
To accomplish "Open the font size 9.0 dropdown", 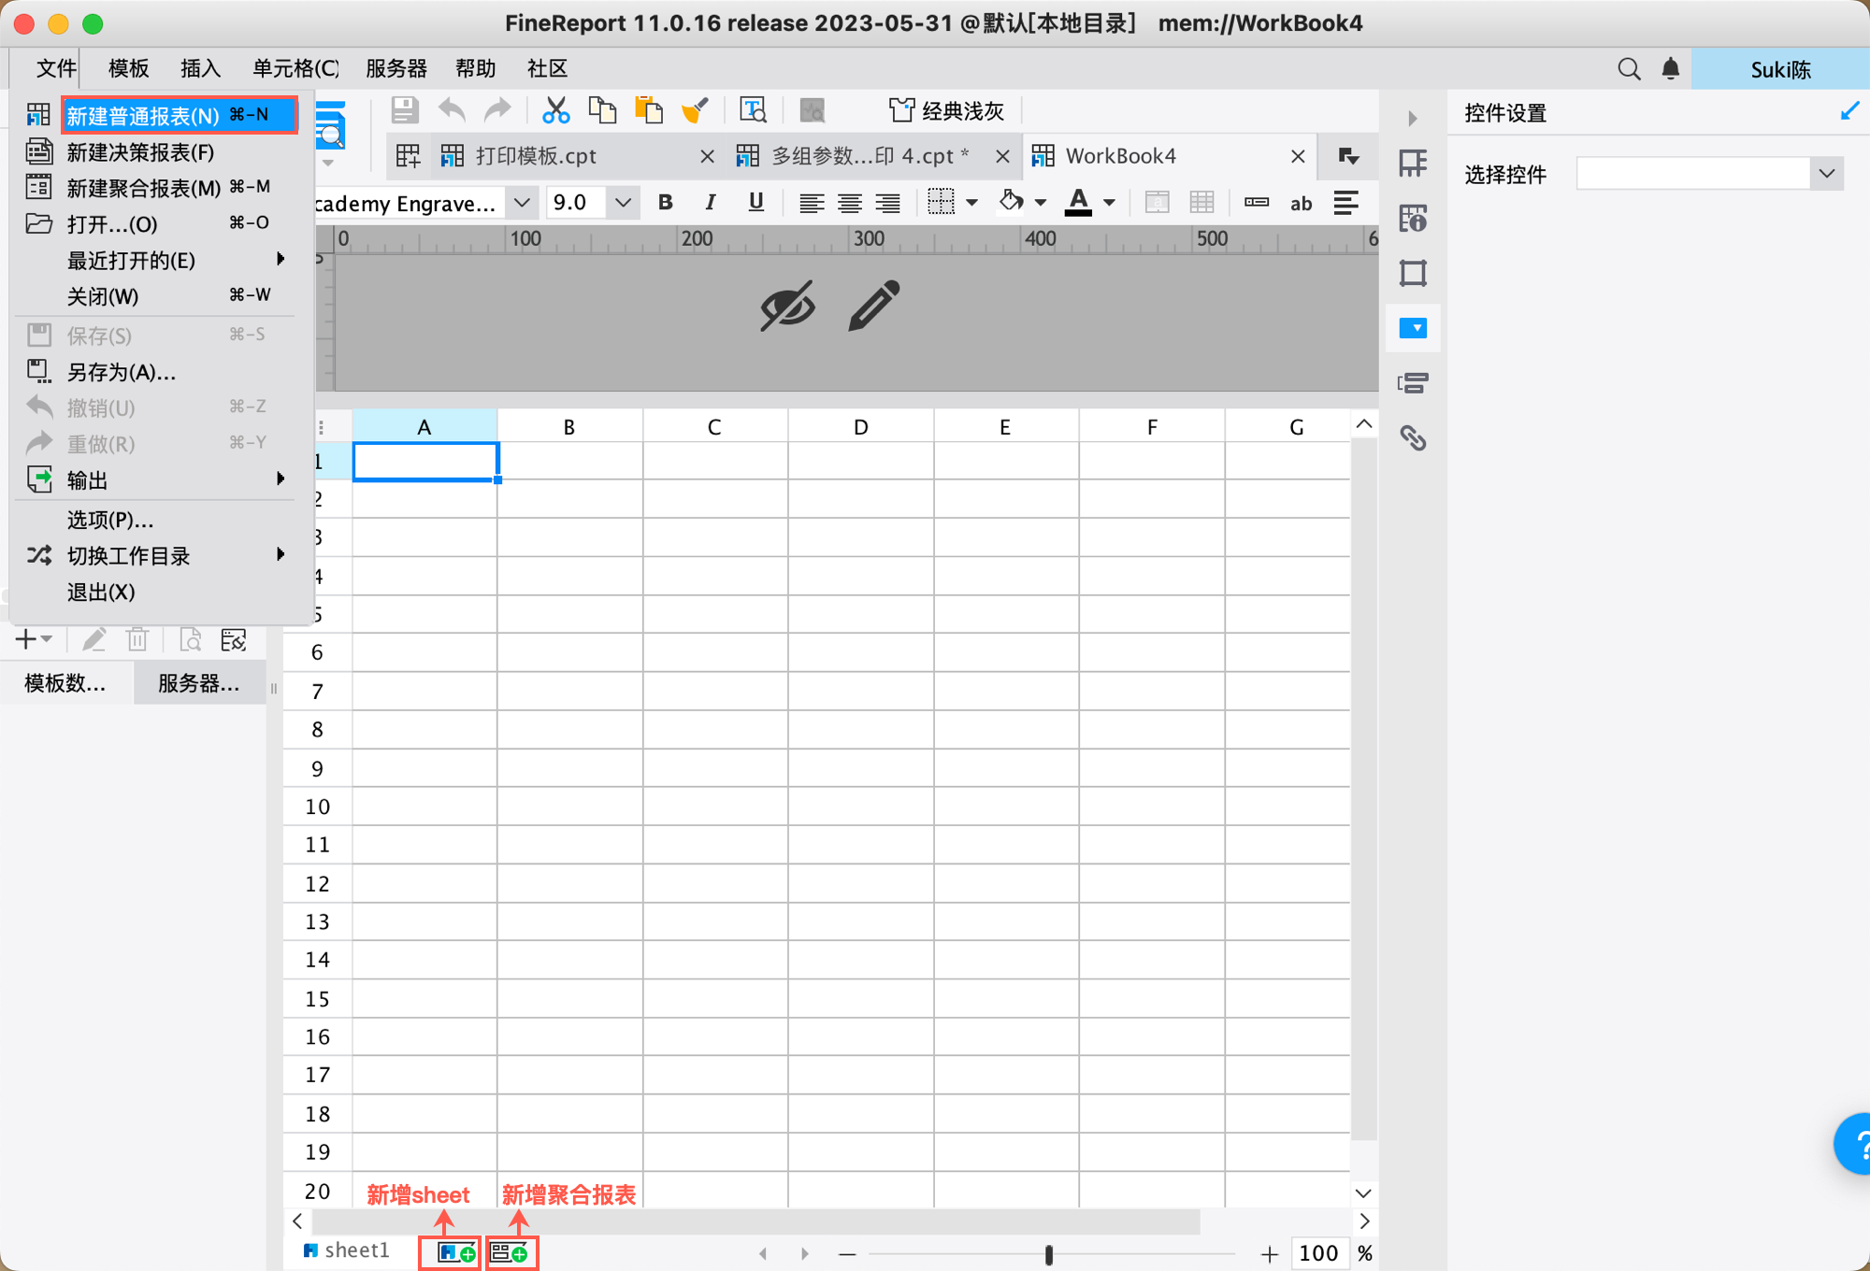I will (x=623, y=203).
